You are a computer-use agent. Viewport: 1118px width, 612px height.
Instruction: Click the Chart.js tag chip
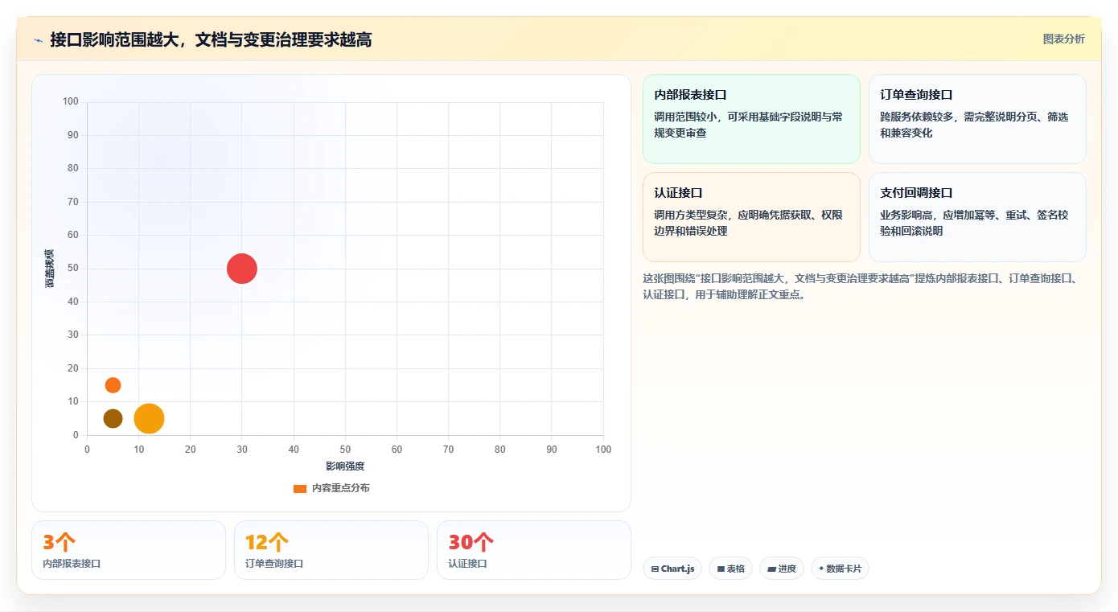[672, 569]
